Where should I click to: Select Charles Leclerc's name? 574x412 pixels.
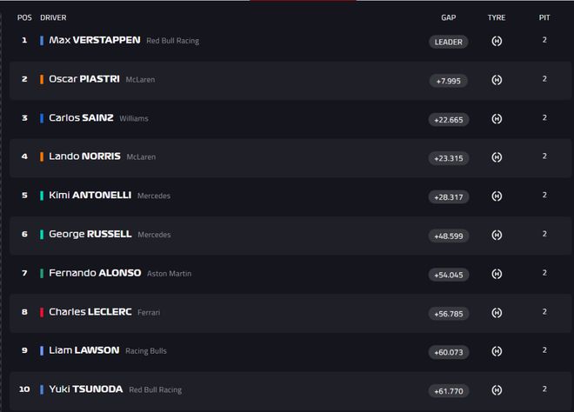(90, 311)
